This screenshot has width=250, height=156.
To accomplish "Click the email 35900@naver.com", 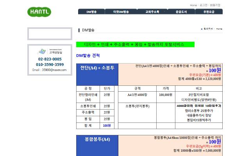I will pos(54,70).
